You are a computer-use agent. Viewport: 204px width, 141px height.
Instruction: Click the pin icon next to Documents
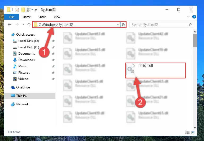pos(53,54)
